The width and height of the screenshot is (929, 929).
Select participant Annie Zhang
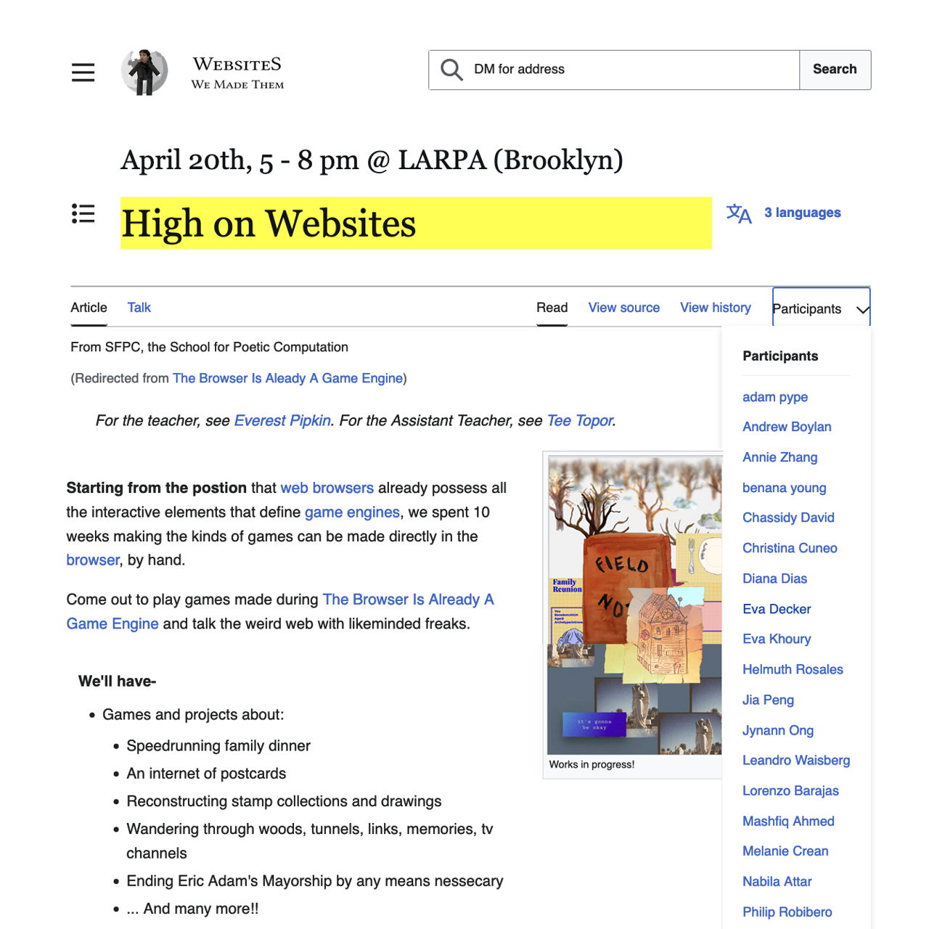[779, 457]
